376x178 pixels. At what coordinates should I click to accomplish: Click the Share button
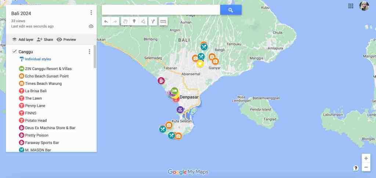click(x=45, y=40)
